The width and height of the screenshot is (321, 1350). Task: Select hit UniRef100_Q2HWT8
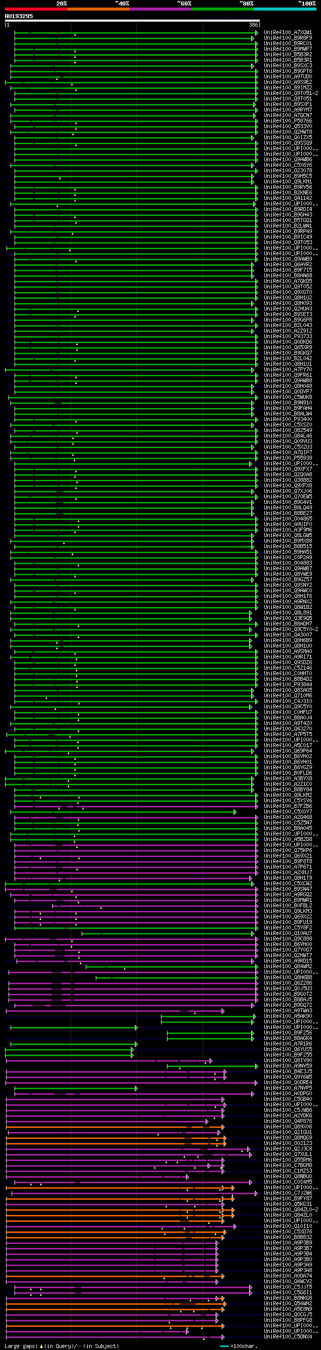pos(288,132)
